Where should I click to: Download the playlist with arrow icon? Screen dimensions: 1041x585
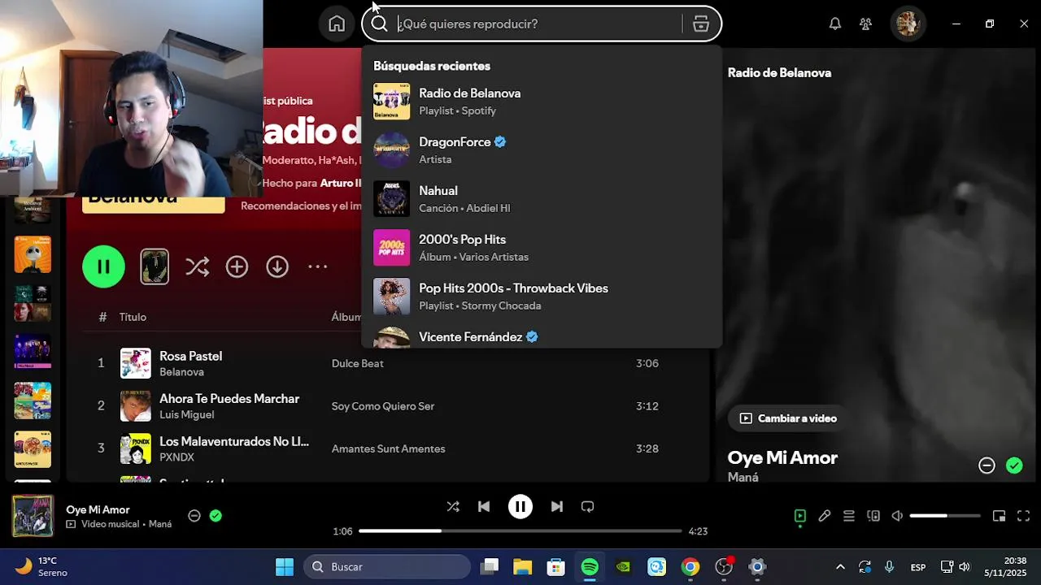(x=277, y=266)
